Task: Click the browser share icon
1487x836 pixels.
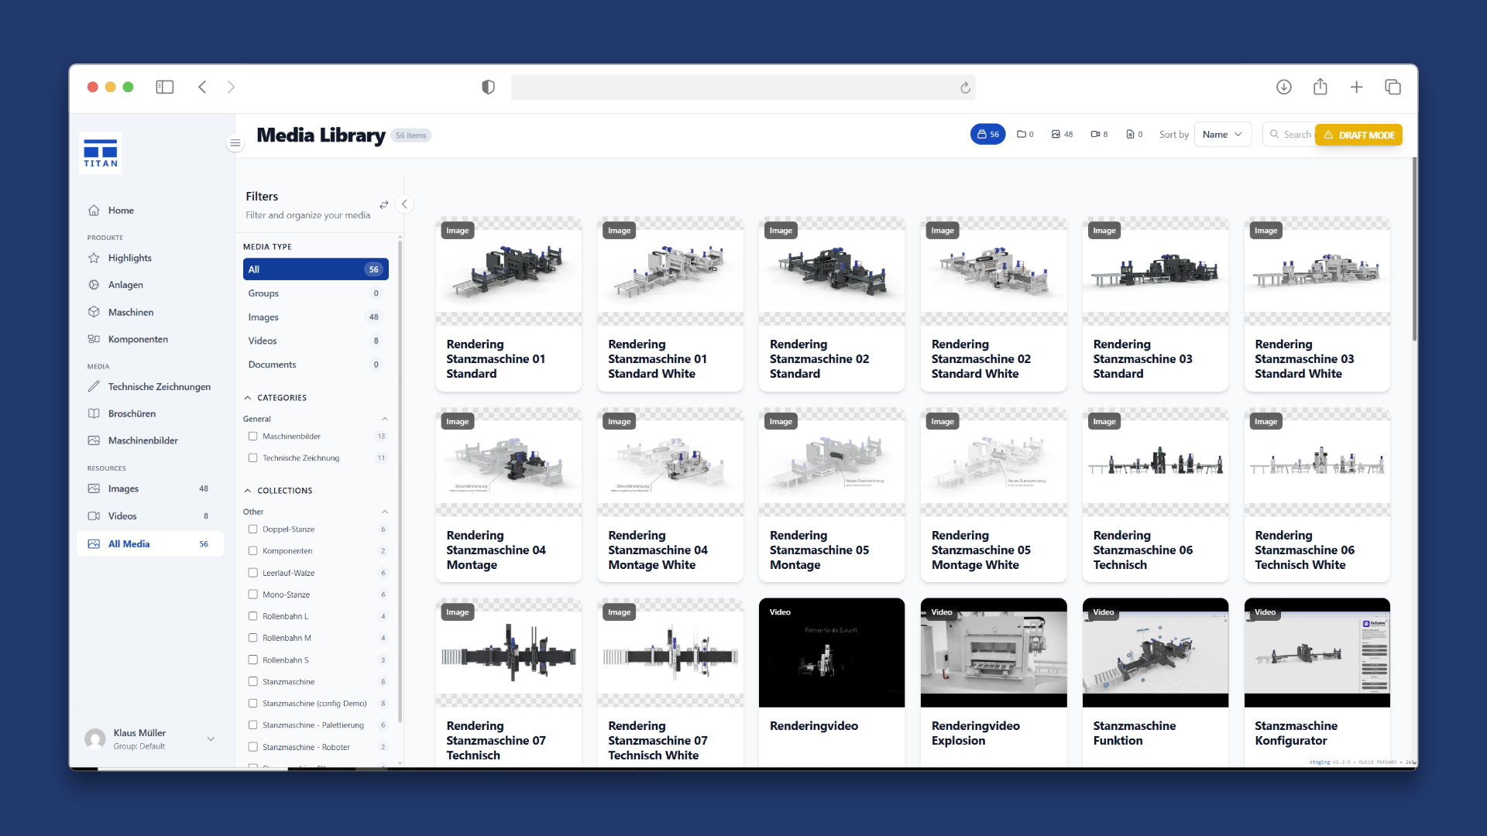Action: (1320, 87)
